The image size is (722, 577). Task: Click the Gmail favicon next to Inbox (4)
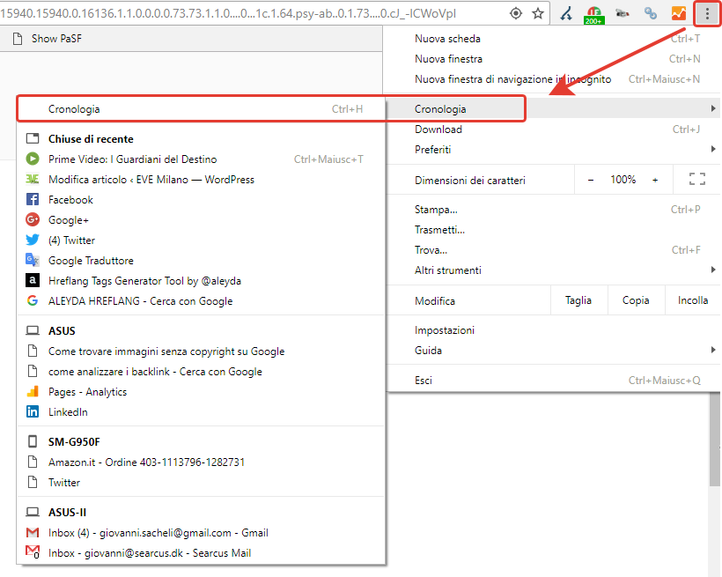(x=33, y=533)
